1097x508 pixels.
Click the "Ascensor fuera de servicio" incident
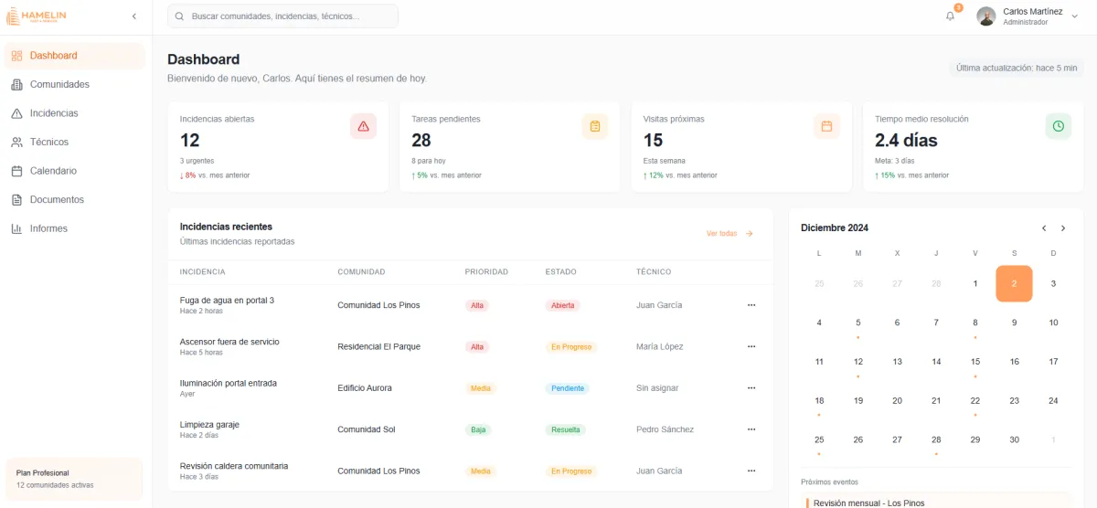[229, 342]
